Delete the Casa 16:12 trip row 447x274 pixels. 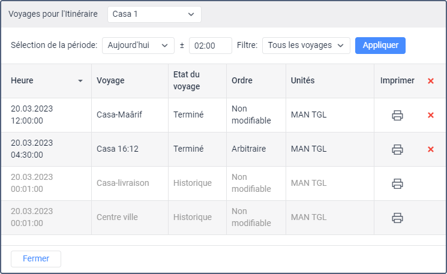tap(431, 149)
